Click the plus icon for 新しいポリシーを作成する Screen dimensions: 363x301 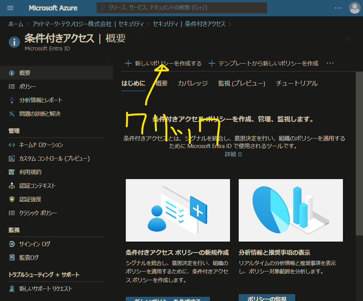click(x=128, y=63)
